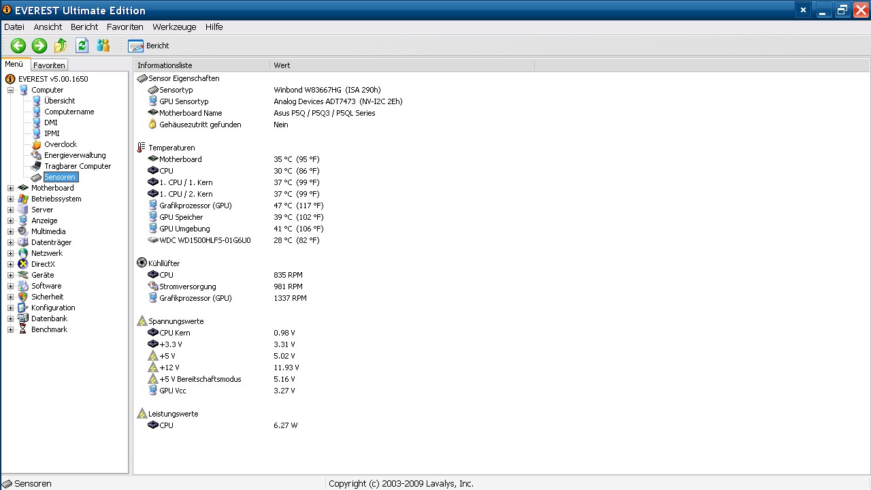Screen dimensions: 871x490
Task: Click the Datenbank icon in the tree
Action: point(23,318)
